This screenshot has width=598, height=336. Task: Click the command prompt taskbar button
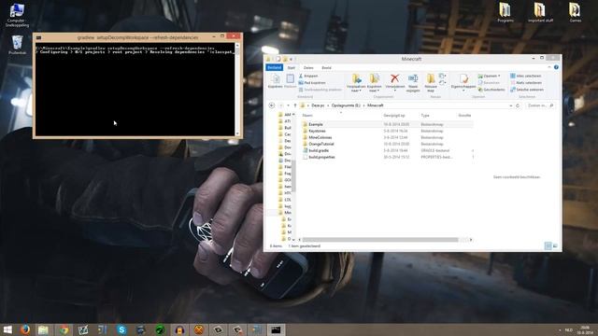276,329
